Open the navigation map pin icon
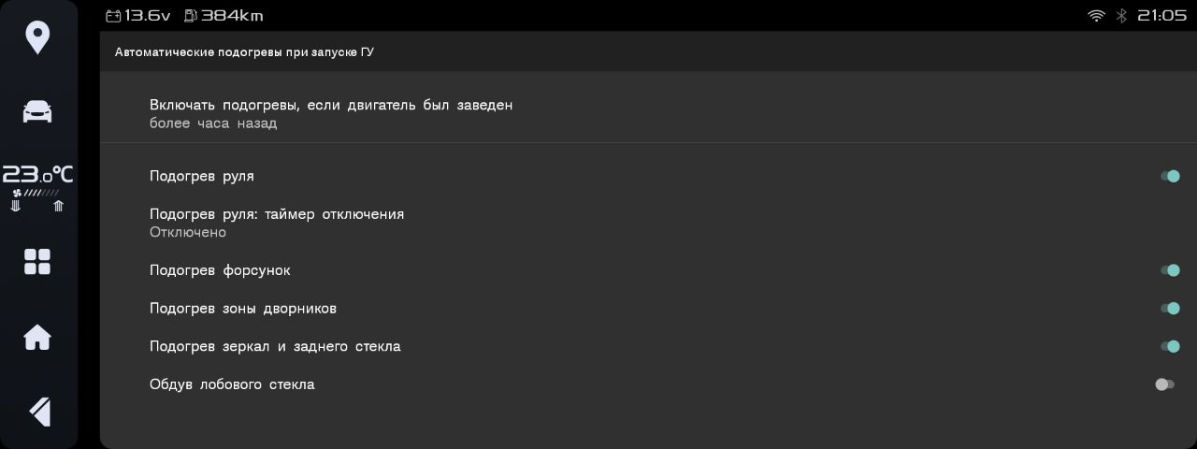1197x449 pixels. pyautogui.click(x=37, y=37)
